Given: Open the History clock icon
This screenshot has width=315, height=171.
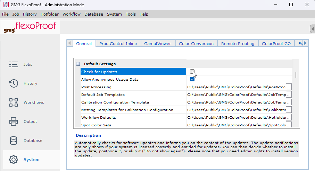Looking at the screenshot, I should [14, 83].
